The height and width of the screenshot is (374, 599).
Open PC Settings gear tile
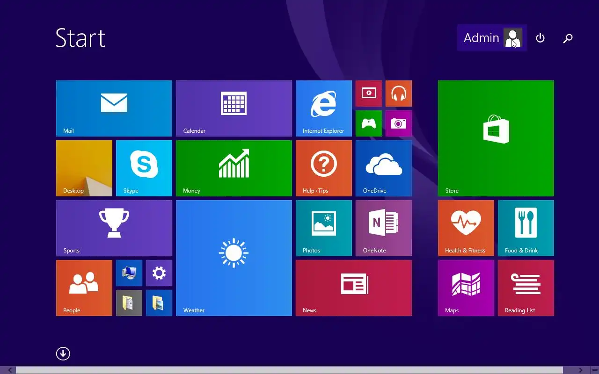click(x=159, y=273)
